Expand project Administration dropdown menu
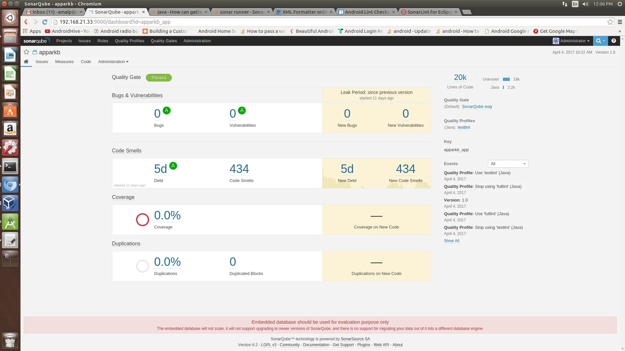The image size is (625, 351). (113, 62)
